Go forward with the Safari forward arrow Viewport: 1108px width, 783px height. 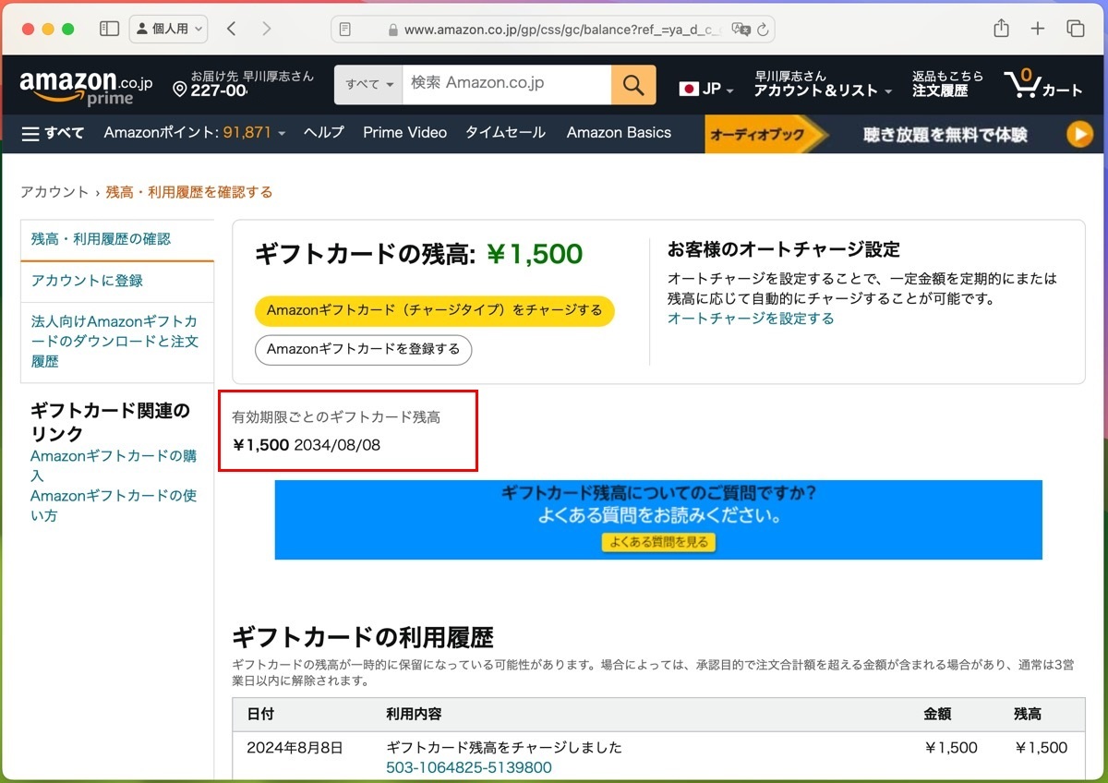(267, 29)
